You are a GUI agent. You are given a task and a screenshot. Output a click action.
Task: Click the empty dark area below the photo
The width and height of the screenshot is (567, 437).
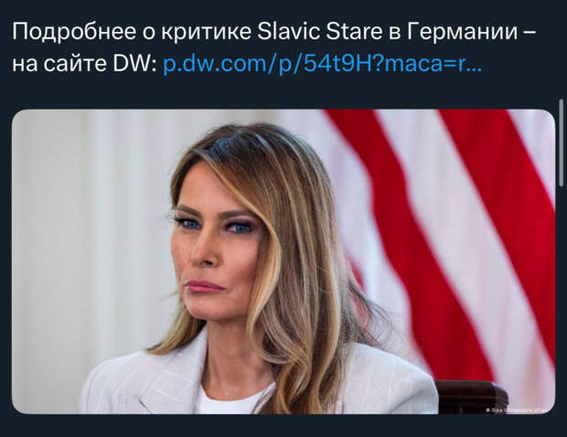pos(283,426)
